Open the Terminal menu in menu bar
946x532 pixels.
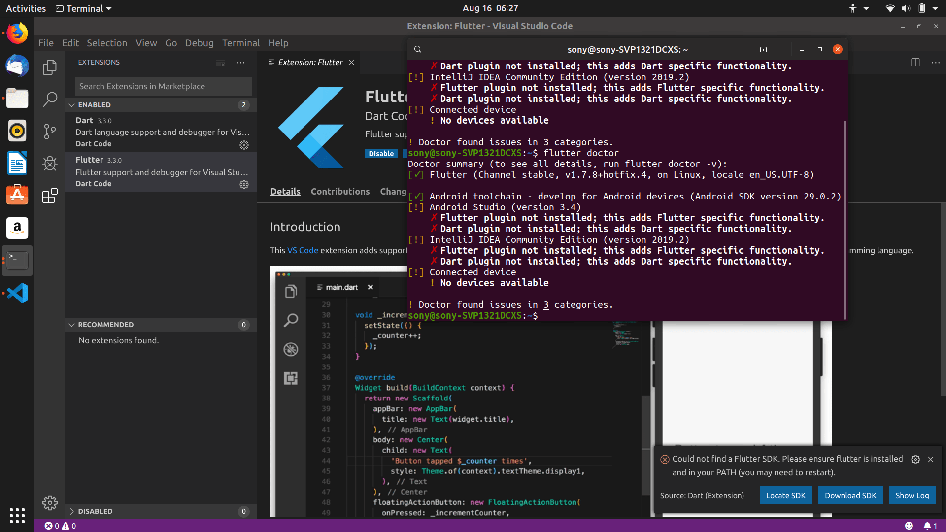(x=240, y=43)
